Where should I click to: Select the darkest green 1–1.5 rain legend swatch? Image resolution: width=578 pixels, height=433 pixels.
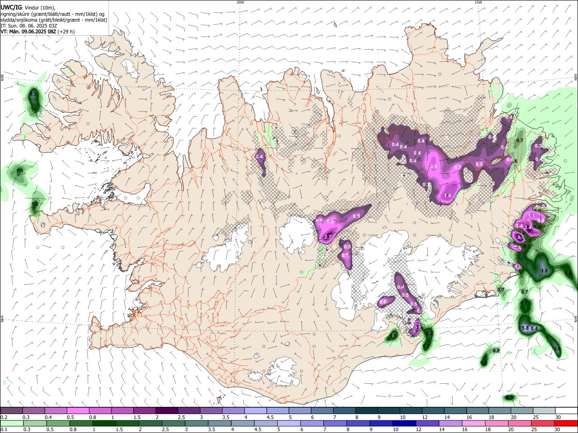tap(104, 424)
